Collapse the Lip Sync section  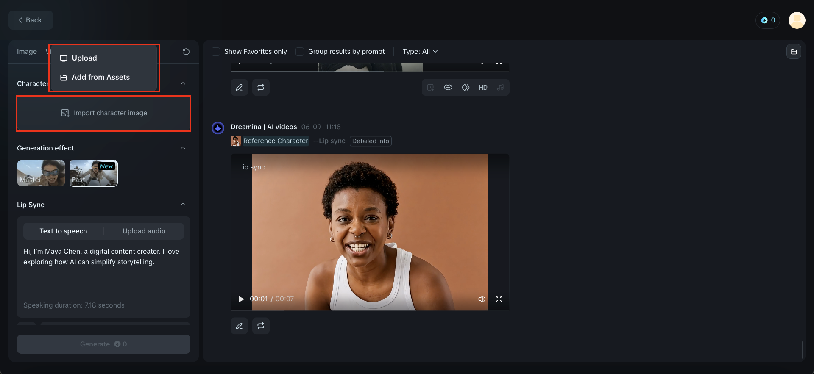(183, 204)
